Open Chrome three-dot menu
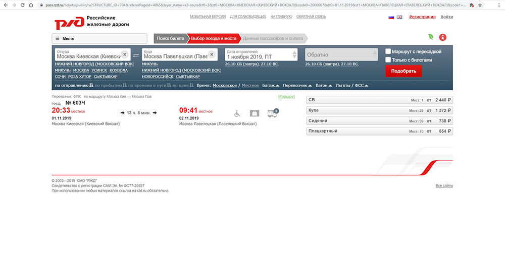 499,5
